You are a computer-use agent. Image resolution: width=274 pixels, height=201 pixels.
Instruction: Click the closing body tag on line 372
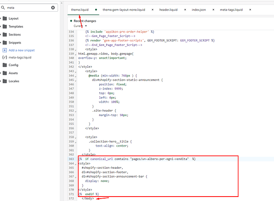(88, 199)
